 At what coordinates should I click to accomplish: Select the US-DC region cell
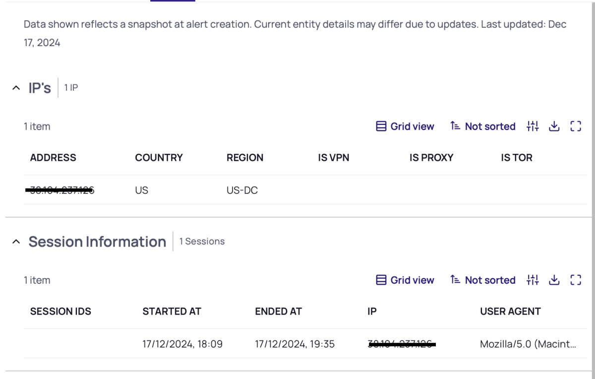point(242,190)
